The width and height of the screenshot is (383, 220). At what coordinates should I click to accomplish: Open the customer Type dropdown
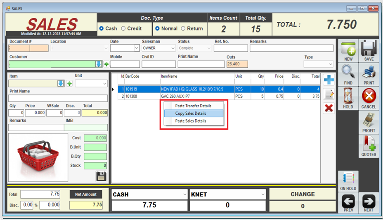[x=331, y=64]
